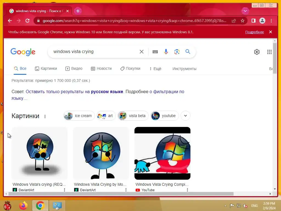The image size is (281, 211).
Task: Open the Google apps grid
Action: pyautogui.click(x=269, y=52)
